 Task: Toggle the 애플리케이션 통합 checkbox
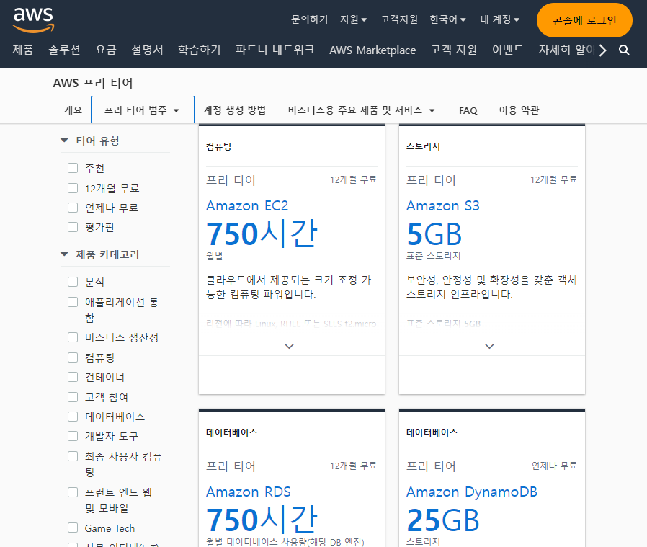tap(73, 302)
